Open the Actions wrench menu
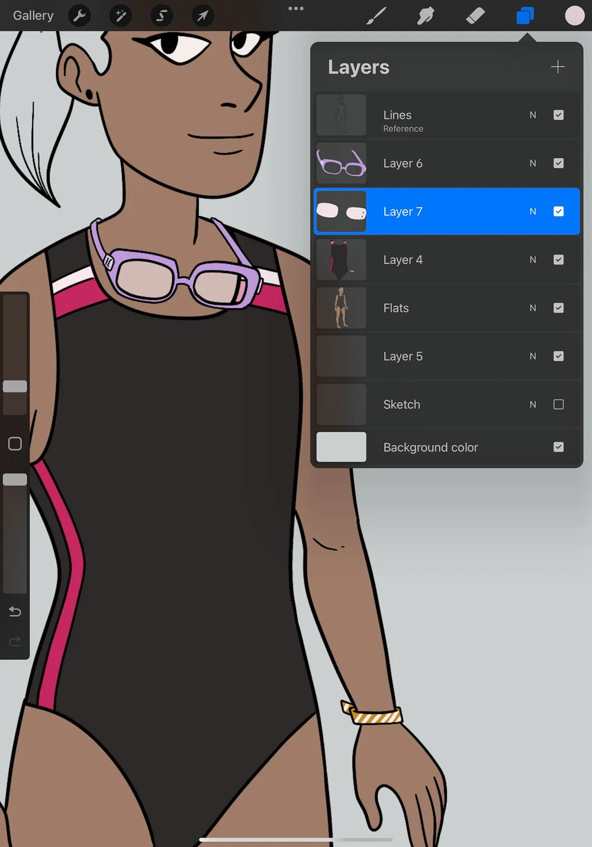The width and height of the screenshot is (592, 847). [79, 16]
